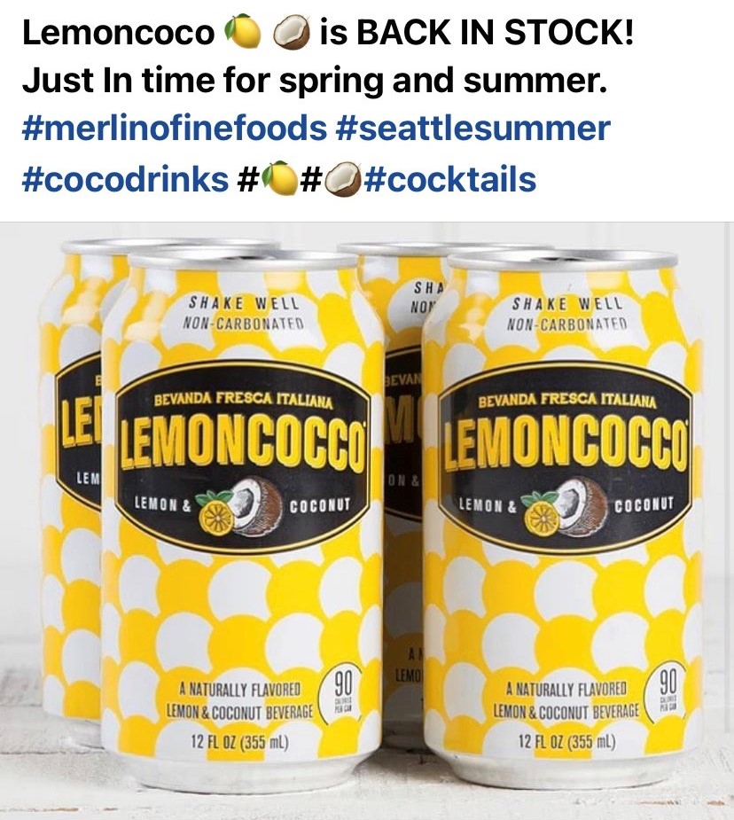
Task: Tap the #cocktails hashtag
Action: point(449,178)
